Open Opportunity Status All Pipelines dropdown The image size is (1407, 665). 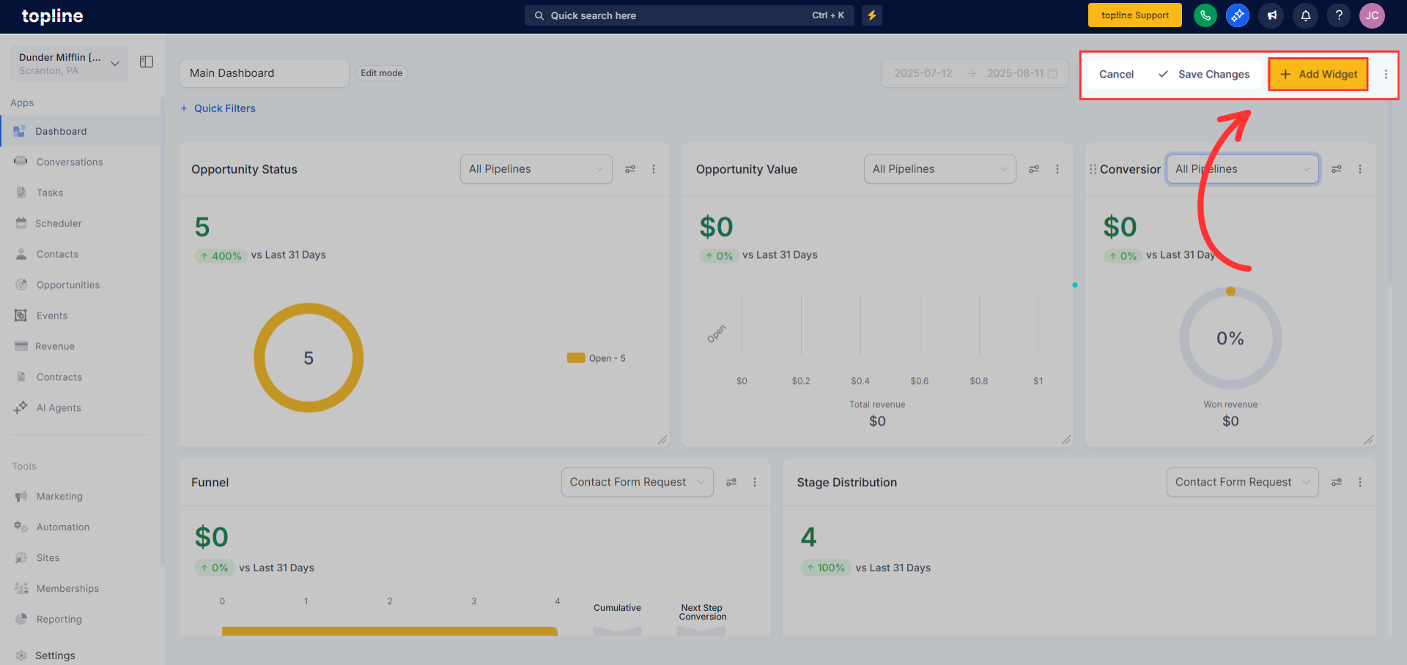tap(536, 169)
